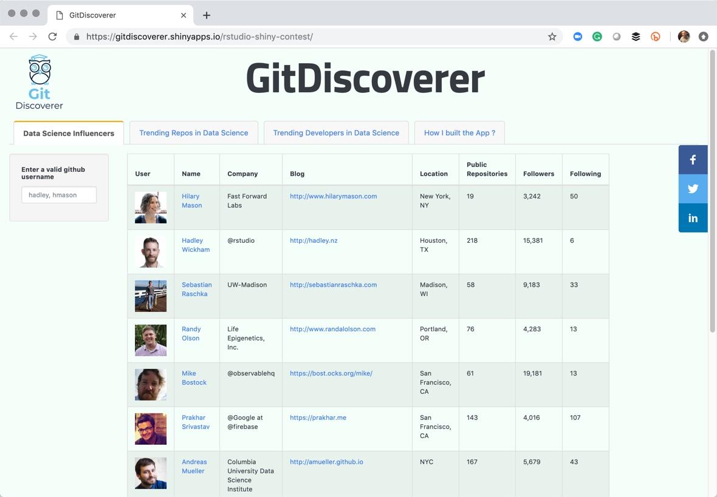Click the Public Repositories column header
717x497 pixels.
click(x=487, y=169)
